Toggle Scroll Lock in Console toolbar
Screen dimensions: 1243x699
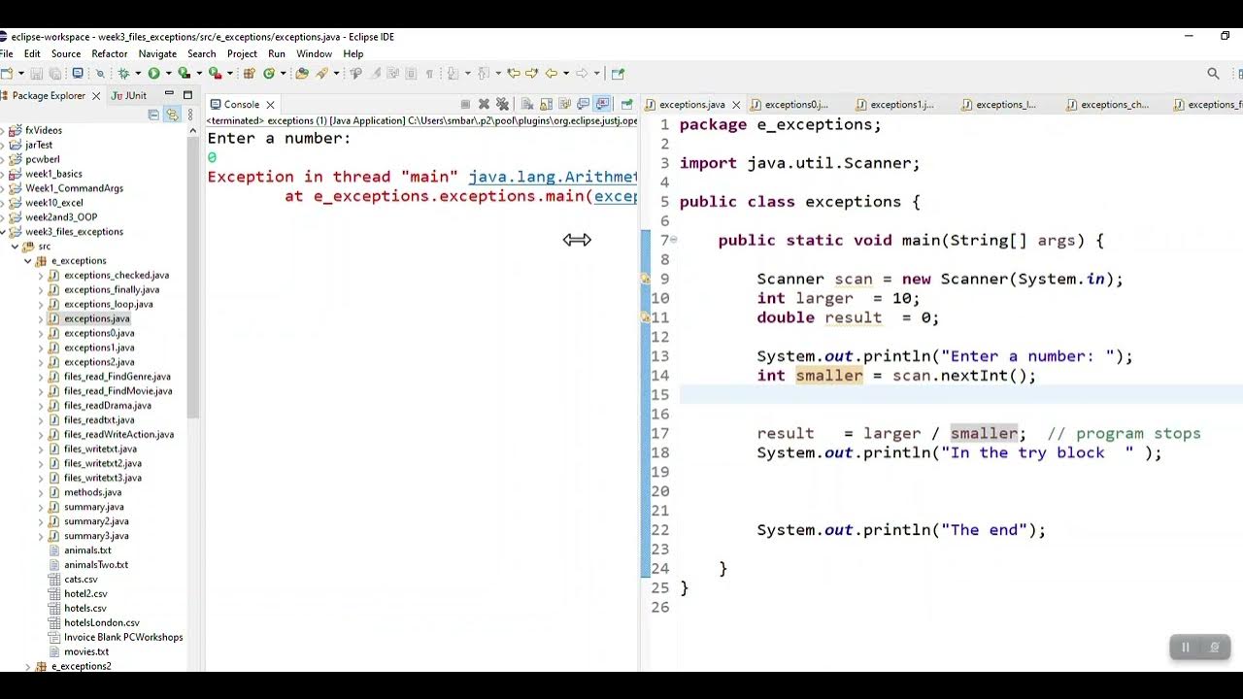coord(546,104)
